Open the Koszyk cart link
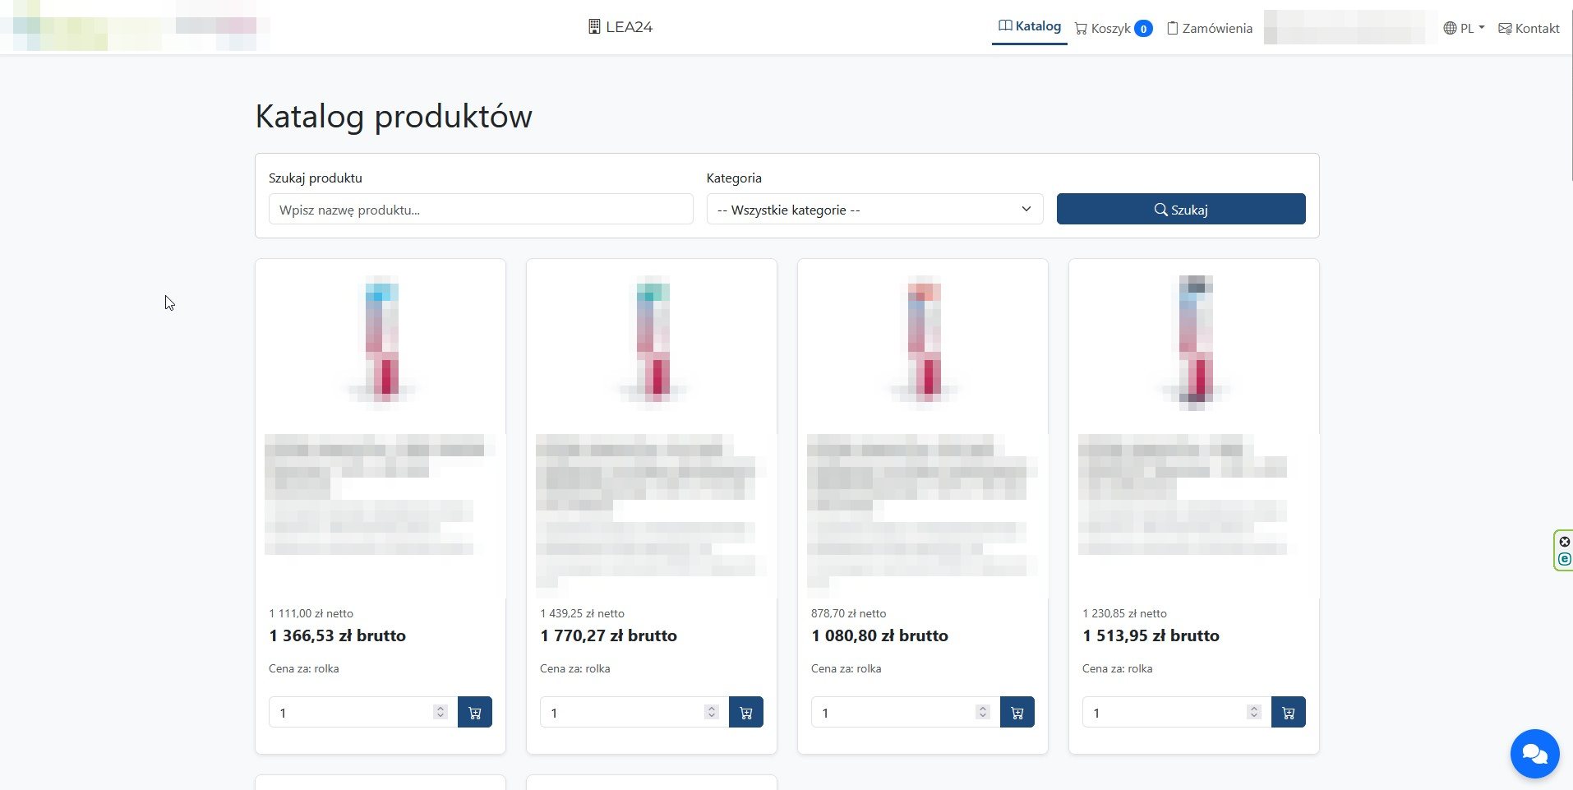The width and height of the screenshot is (1573, 790). tap(1114, 28)
